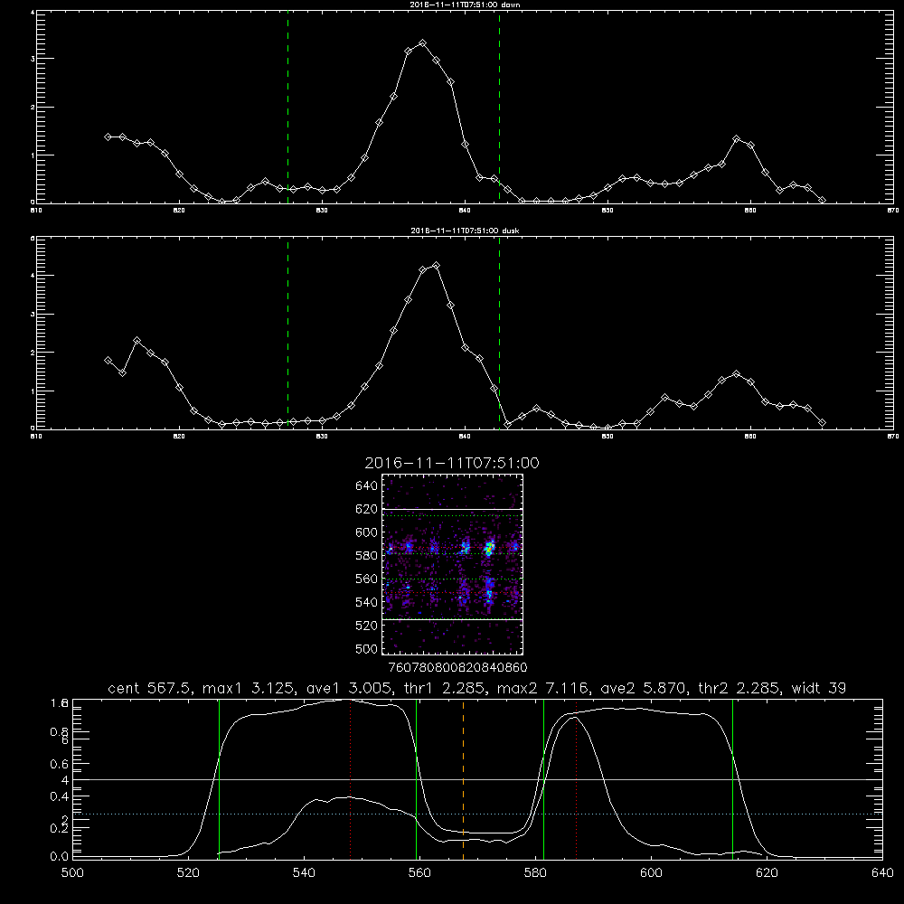Click the brightest cyan-yellow spot in the spectrogram image
Viewport: 904px width, 904px height.
489,549
